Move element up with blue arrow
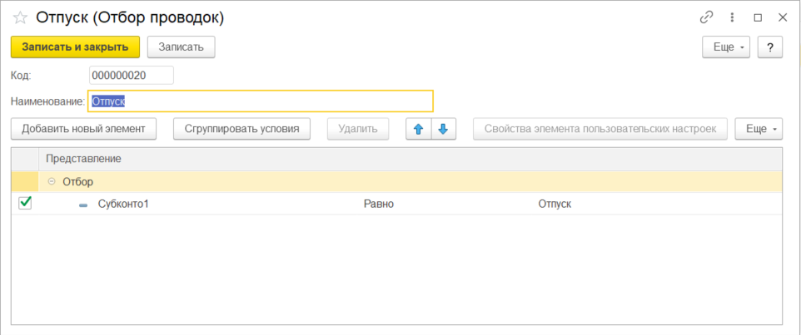The image size is (801, 335). [418, 129]
